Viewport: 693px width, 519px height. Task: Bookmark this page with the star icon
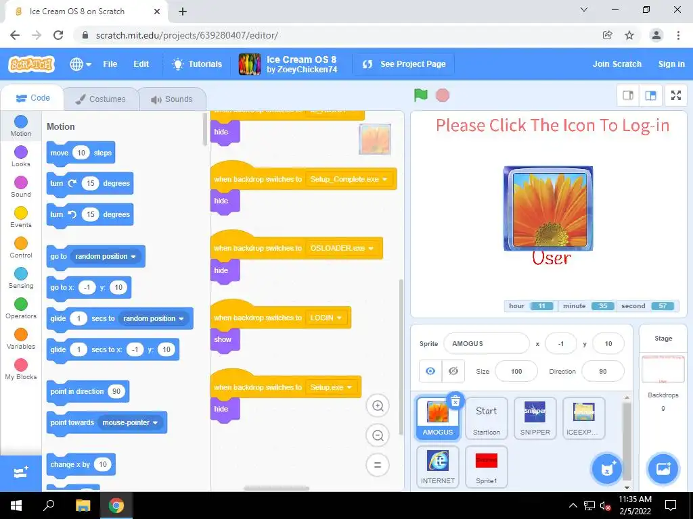coord(629,35)
